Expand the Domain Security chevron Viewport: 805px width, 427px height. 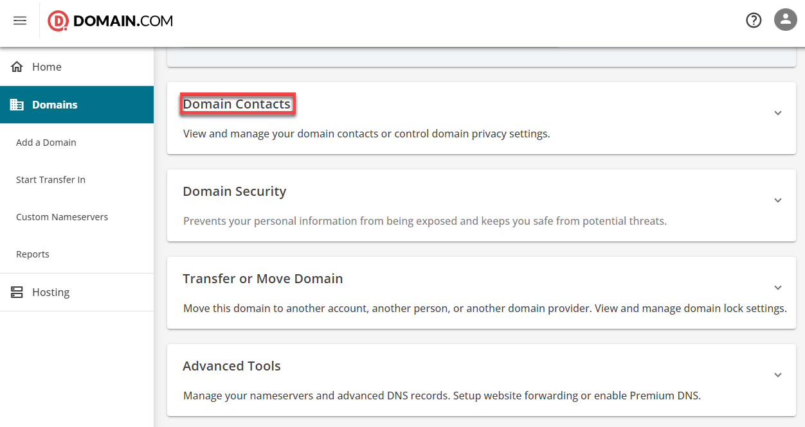click(x=778, y=200)
